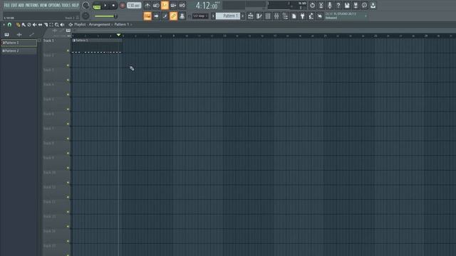Click the speech bubble icon
Image resolution: width=456 pixels, height=256 pixels.
[364, 5]
